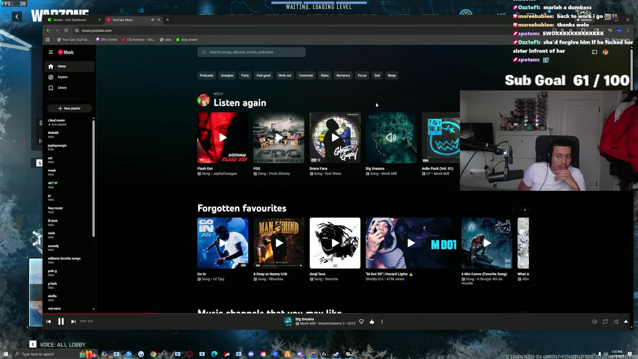Open the Explore section

69,77
